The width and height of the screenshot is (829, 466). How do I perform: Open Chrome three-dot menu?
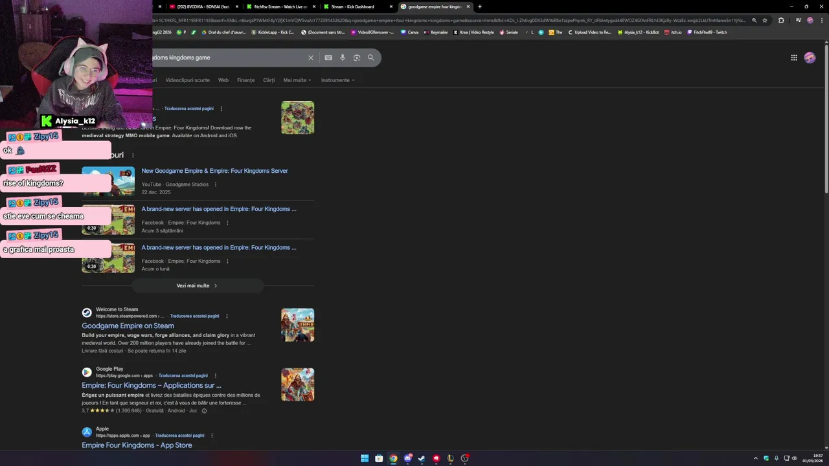point(822,20)
